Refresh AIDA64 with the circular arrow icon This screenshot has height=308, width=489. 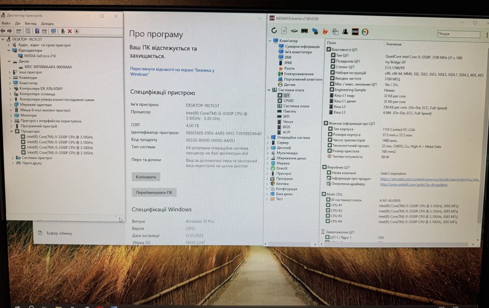pos(274,31)
